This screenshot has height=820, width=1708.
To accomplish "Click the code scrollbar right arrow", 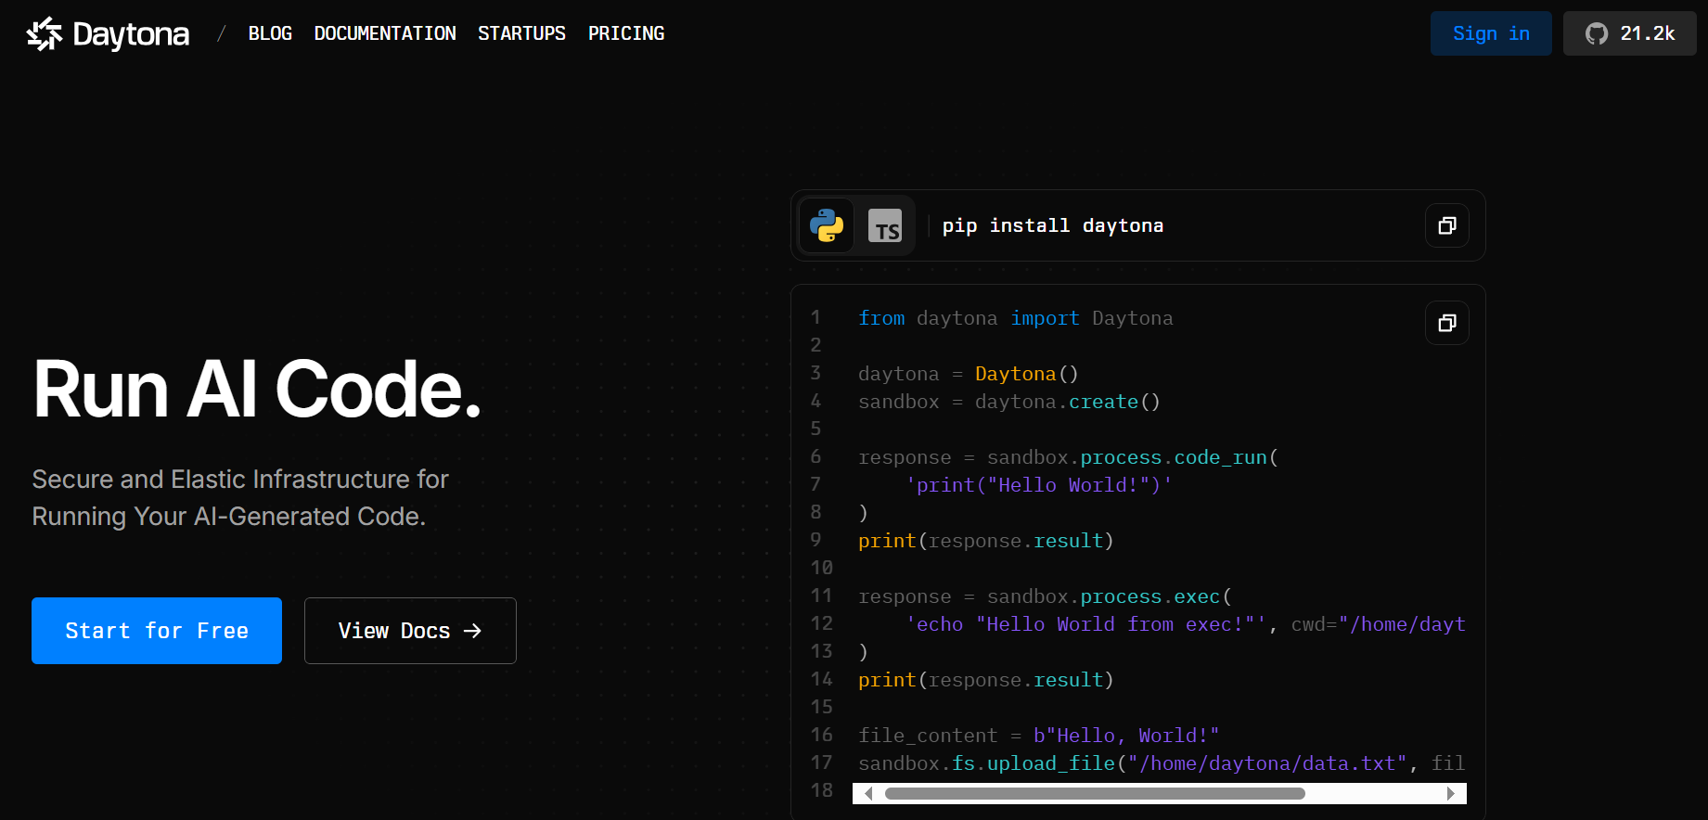I will 1451,793.
